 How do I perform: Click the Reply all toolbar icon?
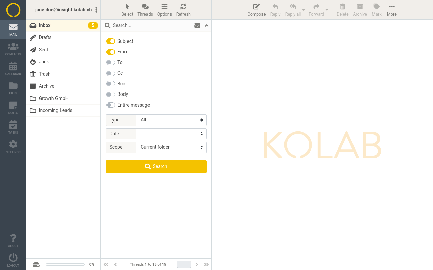coord(293,10)
